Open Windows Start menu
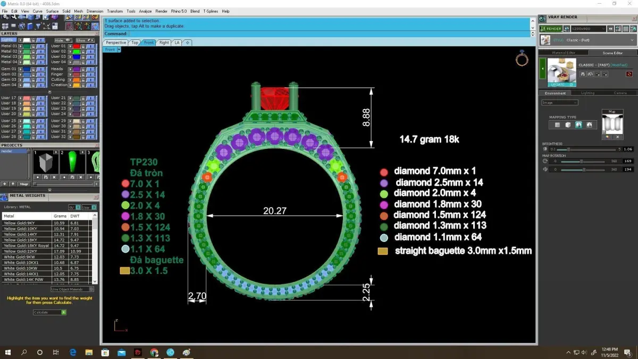The image size is (638, 359). (8, 352)
